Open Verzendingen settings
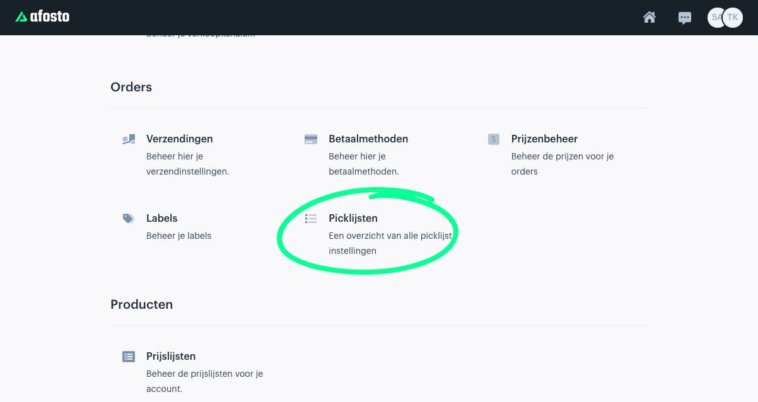Viewport: 758px width, 402px height. tap(180, 139)
